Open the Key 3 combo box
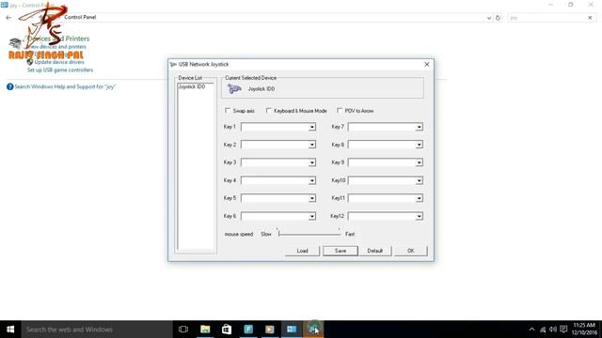602x338 pixels. 312,162
